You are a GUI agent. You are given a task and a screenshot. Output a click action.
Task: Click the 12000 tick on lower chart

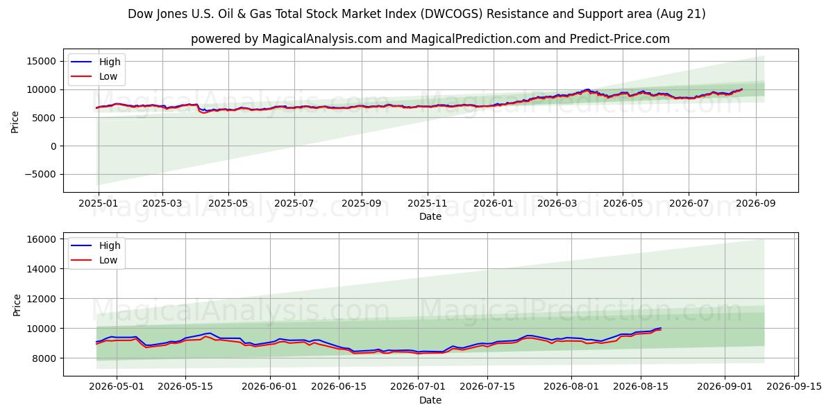point(43,299)
